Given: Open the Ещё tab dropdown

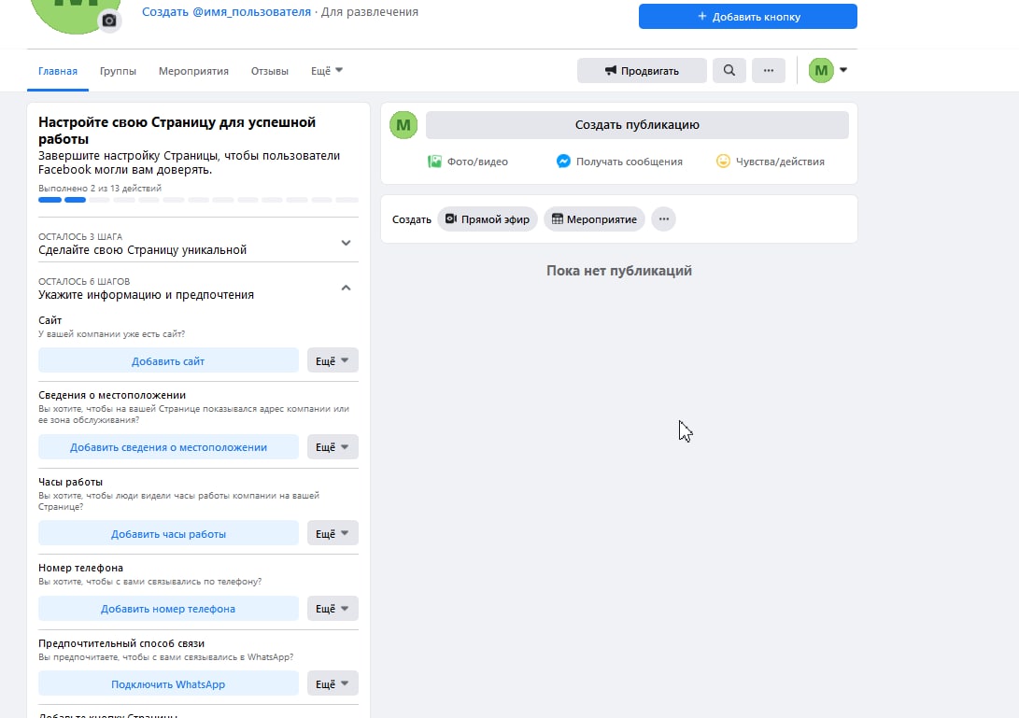Looking at the screenshot, I should pos(326,71).
